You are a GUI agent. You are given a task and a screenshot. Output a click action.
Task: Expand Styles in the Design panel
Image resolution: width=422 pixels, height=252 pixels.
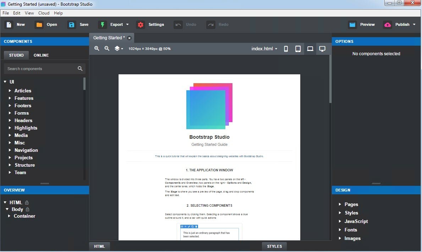[x=340, y=213]
